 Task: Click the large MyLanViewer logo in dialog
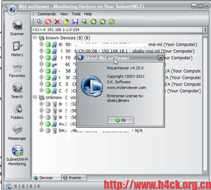pyautogui.click(x=92, y=86)
